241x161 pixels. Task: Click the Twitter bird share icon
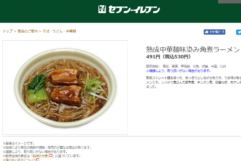coord(239,32)
